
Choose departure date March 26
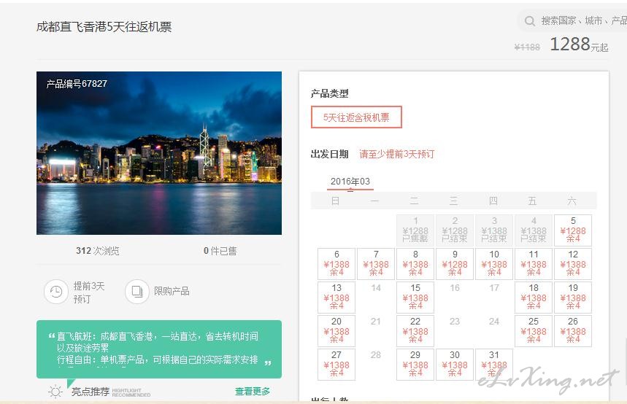[573, 331]
